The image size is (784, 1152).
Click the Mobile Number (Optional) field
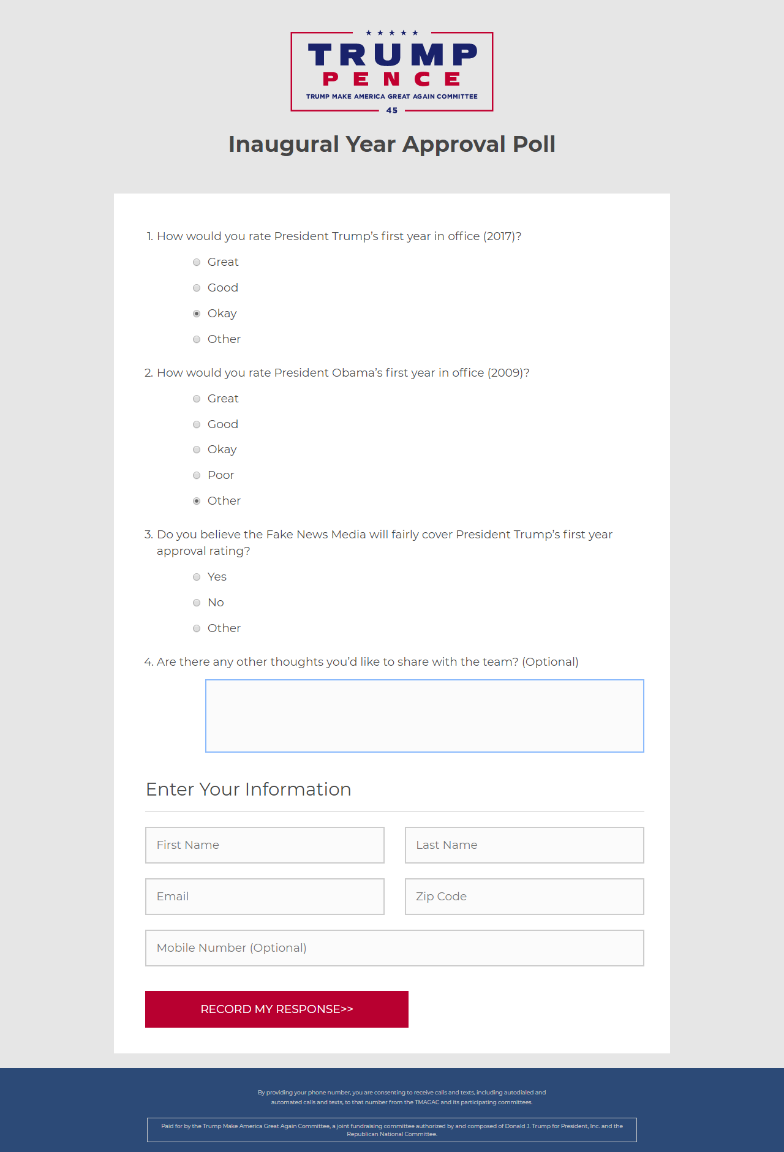click(x=394, y=948)
